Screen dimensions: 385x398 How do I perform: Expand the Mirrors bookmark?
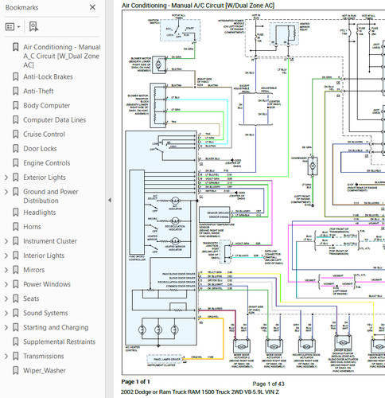coord(6,270)
